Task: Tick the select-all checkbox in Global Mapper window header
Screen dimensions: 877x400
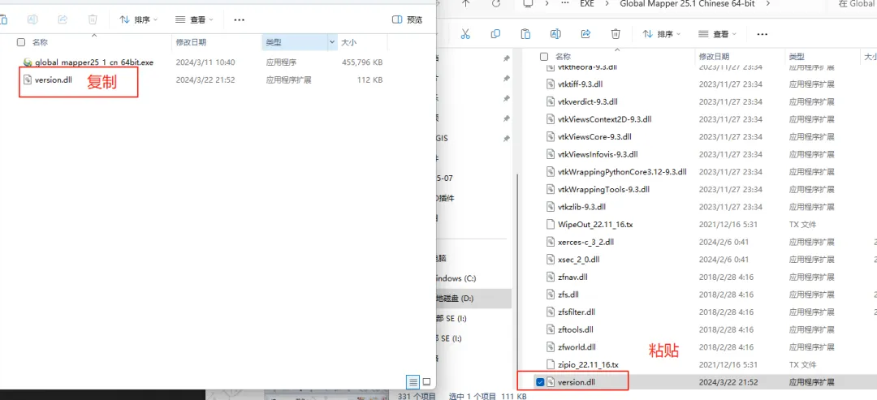Action: [544, 57]
